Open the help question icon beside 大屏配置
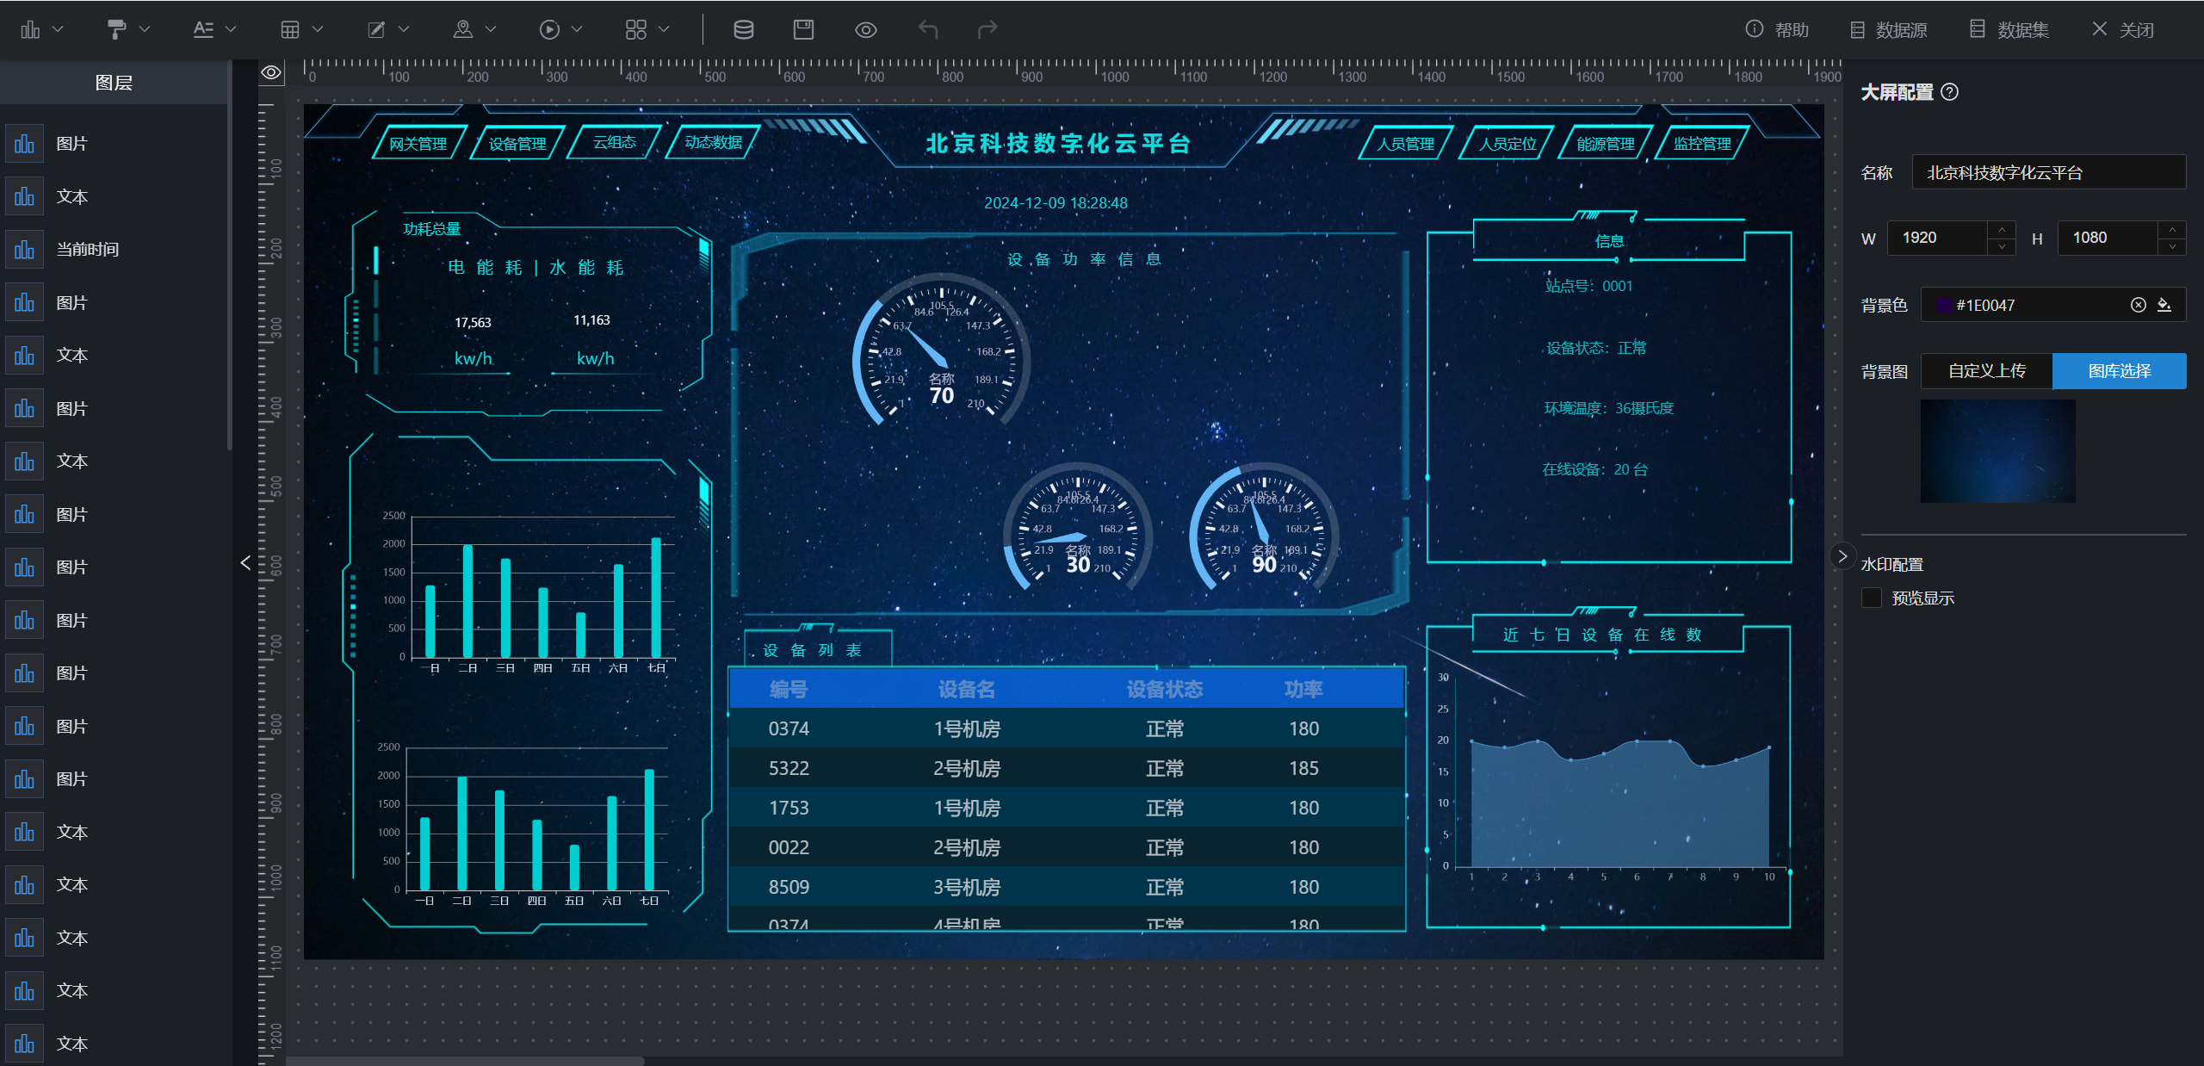Image resolution: width=2204 pixels, height=1066 pixels. (1950, 92)
